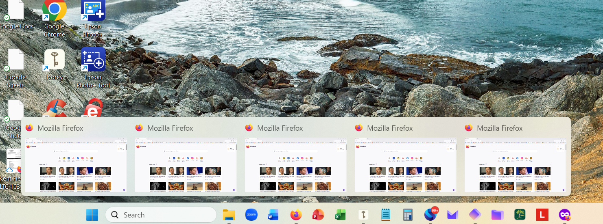Viewport: 603px width, 224px height.
Task: Open the Word taskbar icon
Action: point(273,215)
